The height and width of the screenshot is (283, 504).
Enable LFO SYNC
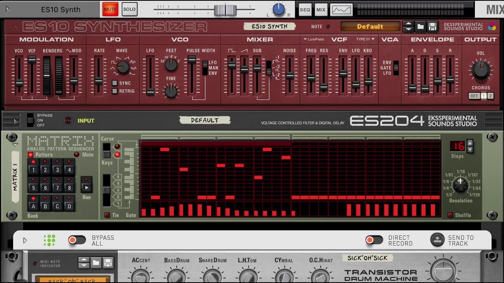click(115, 83)
